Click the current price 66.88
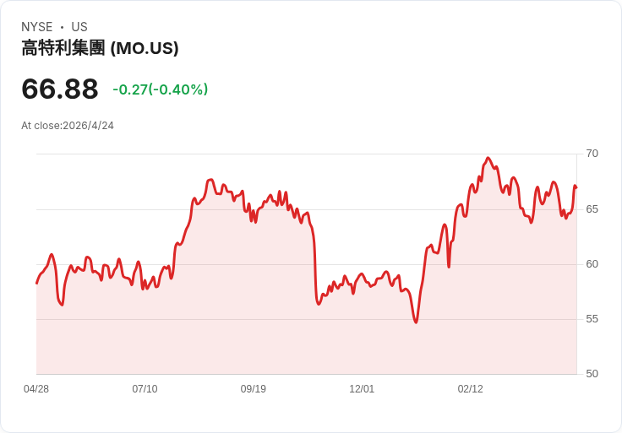Screen dimensions: 622x433 click(x=60, y=89)
